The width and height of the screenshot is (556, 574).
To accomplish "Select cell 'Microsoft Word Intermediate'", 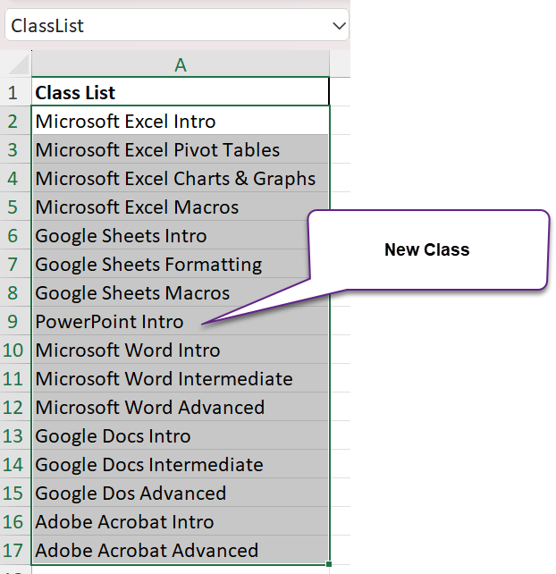I will click(180, 378).
